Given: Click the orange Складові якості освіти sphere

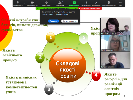Looking at the screenshot, I should (x=68, y=65).
